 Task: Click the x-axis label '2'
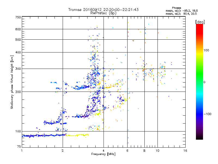tap(63, 151)
